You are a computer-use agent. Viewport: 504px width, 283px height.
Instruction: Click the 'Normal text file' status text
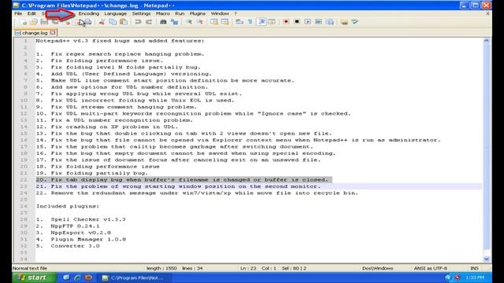click(30, 268)
